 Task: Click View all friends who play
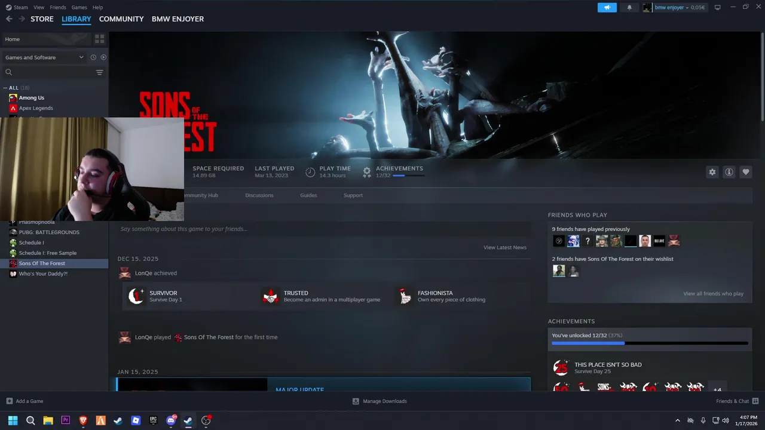(x=714, y=294)
